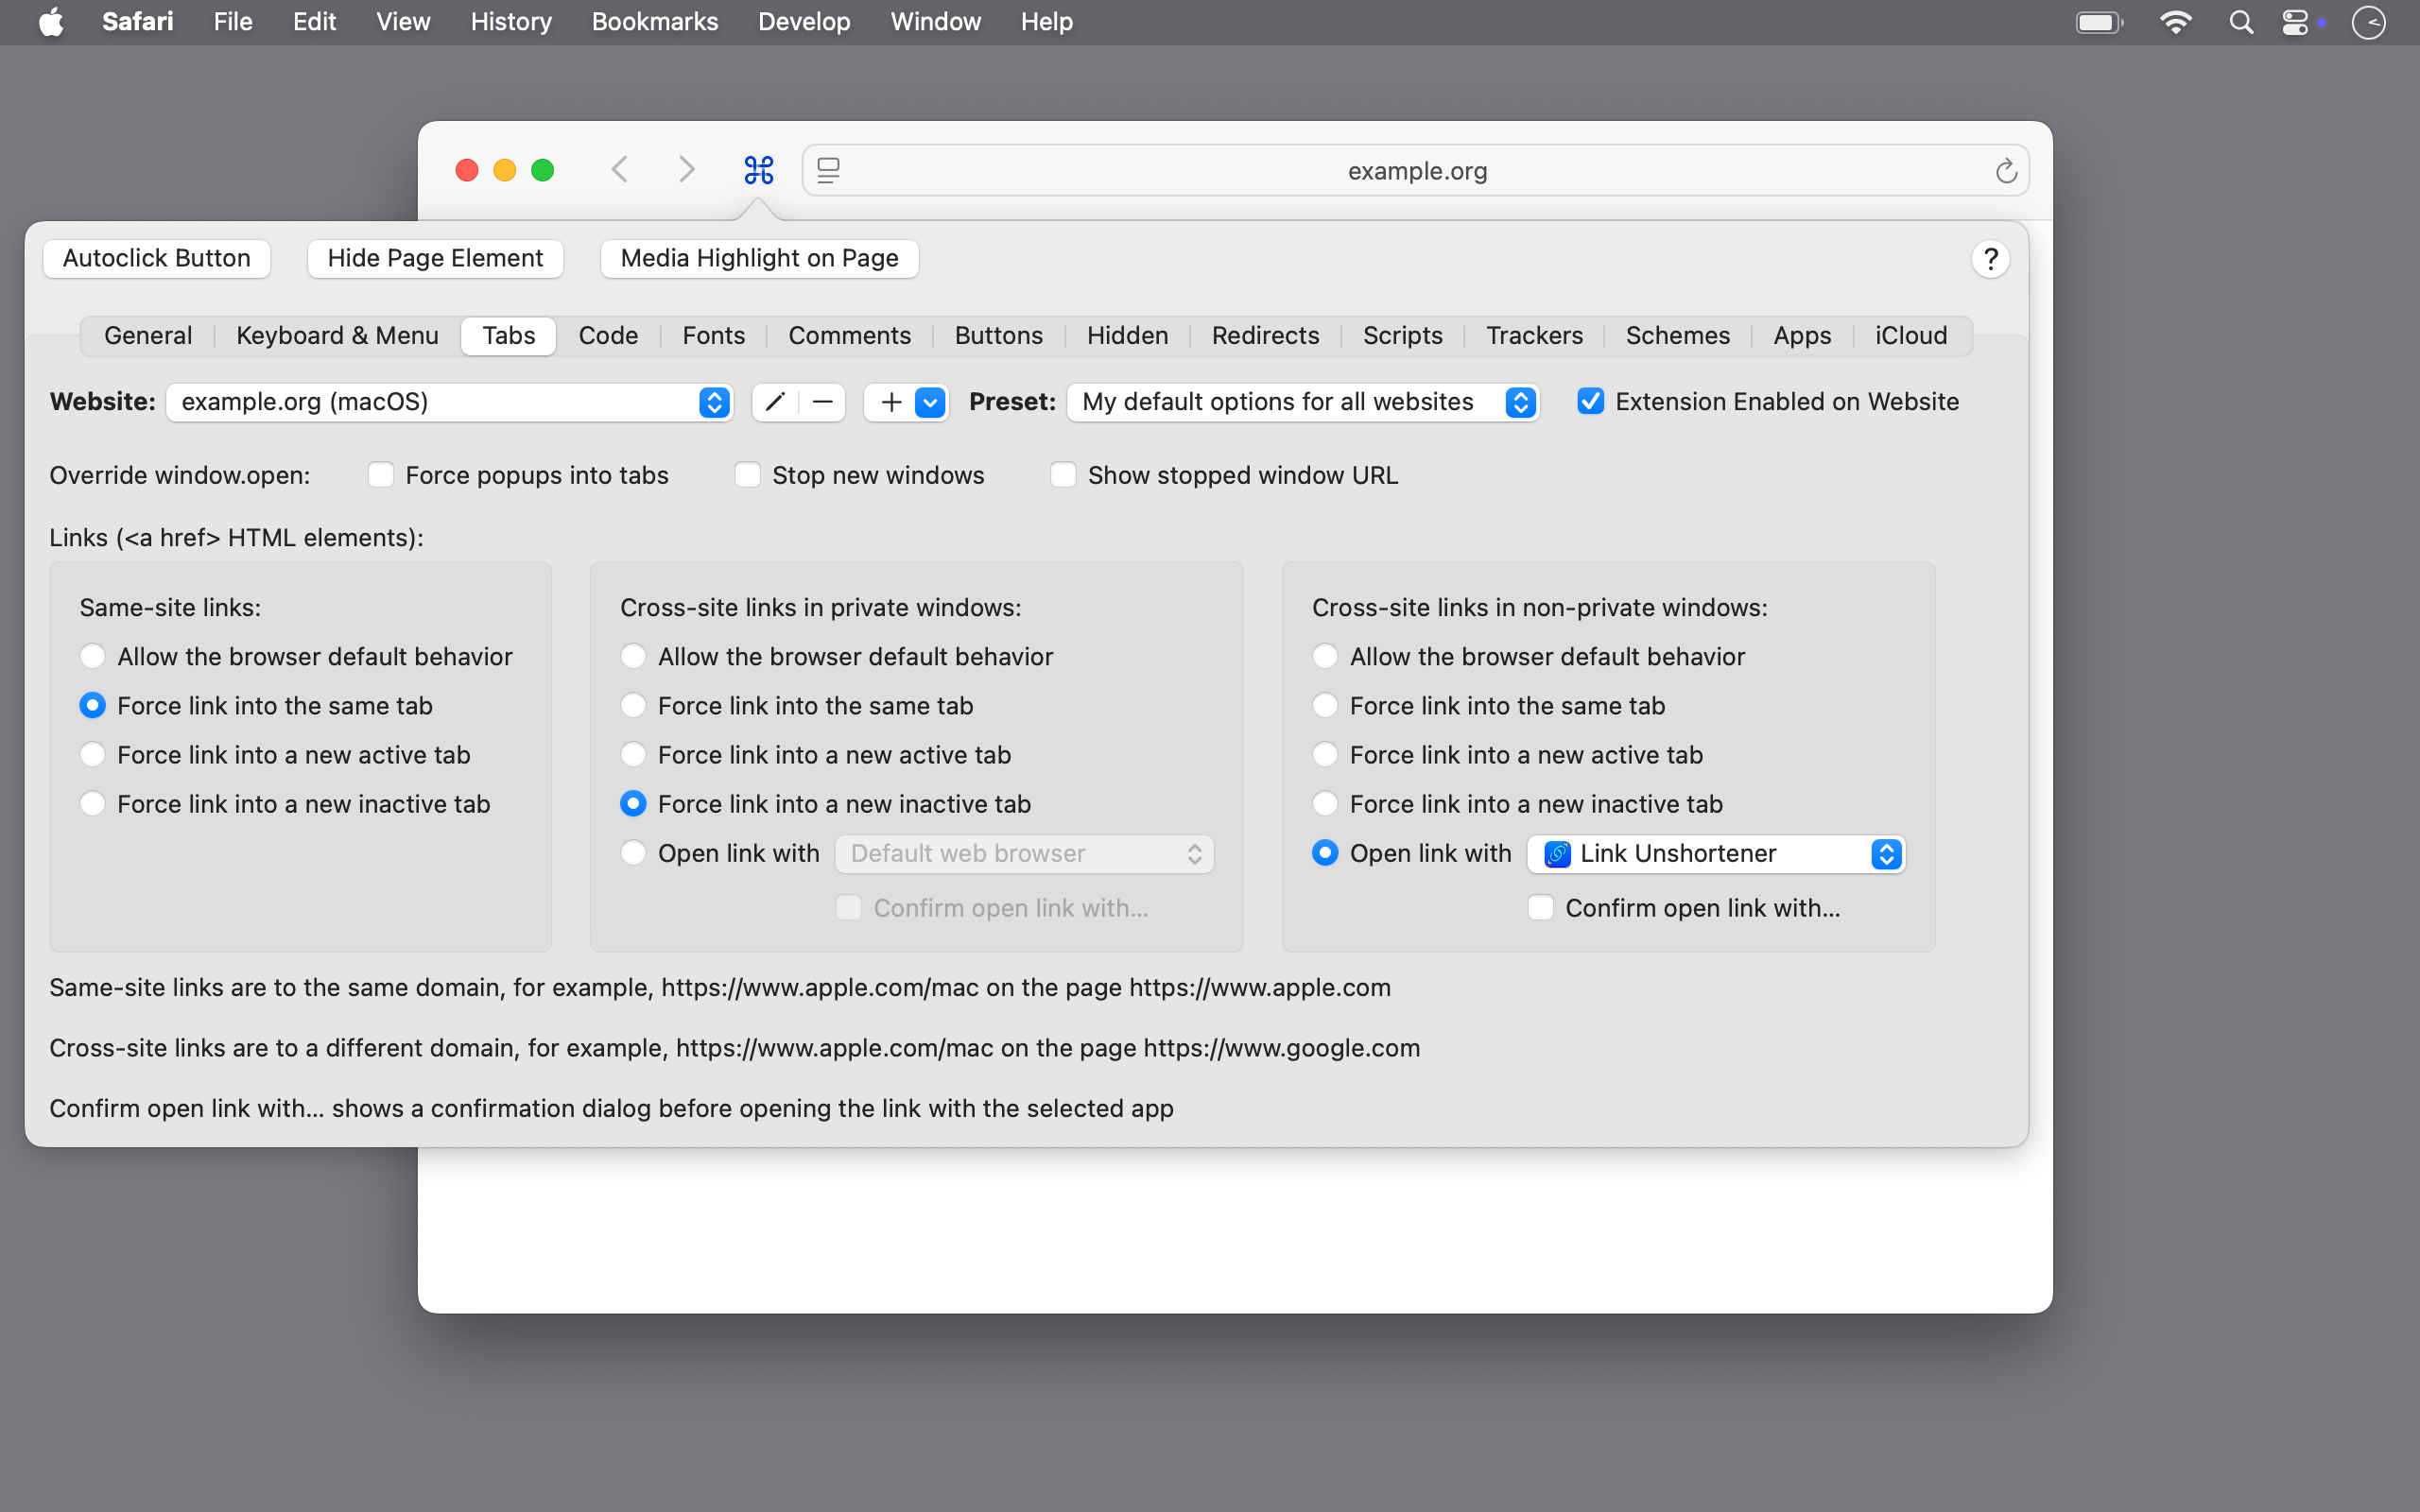Reload the page with the refresh icon

coord(2006,171)
